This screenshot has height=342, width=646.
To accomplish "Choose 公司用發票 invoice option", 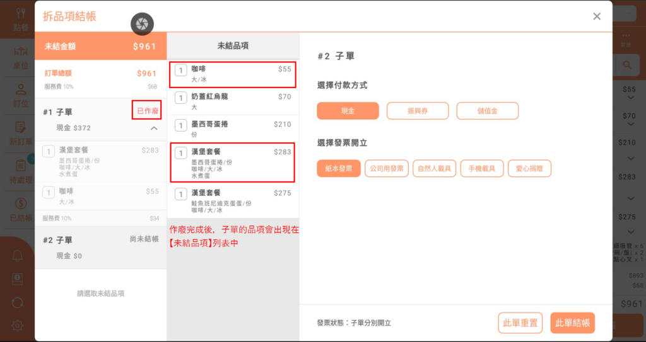I will [x=387, y=169].
